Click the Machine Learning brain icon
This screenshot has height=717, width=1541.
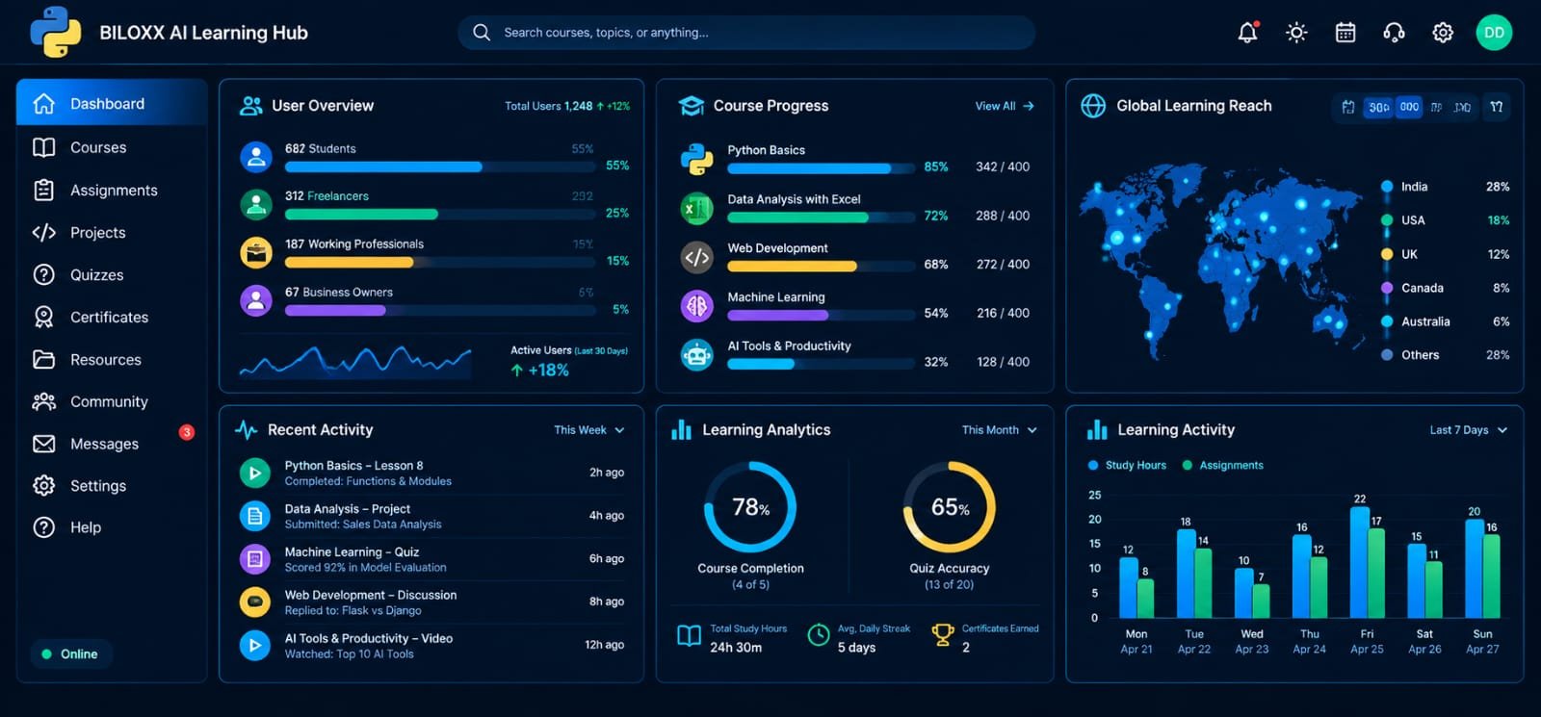pyautogui.click(x=696, y=306)
